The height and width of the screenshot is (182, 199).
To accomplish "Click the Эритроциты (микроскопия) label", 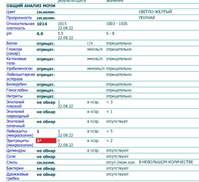I will (20, 143).
